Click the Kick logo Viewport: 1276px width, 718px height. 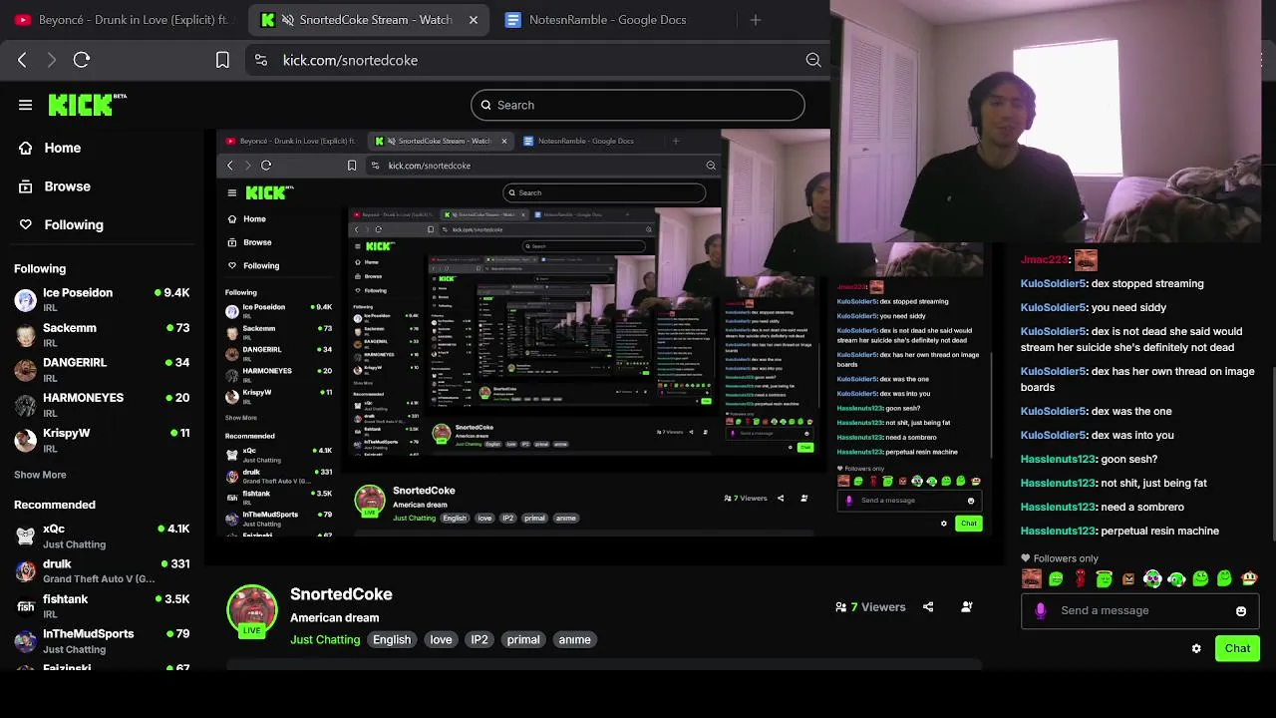point(87,104)
